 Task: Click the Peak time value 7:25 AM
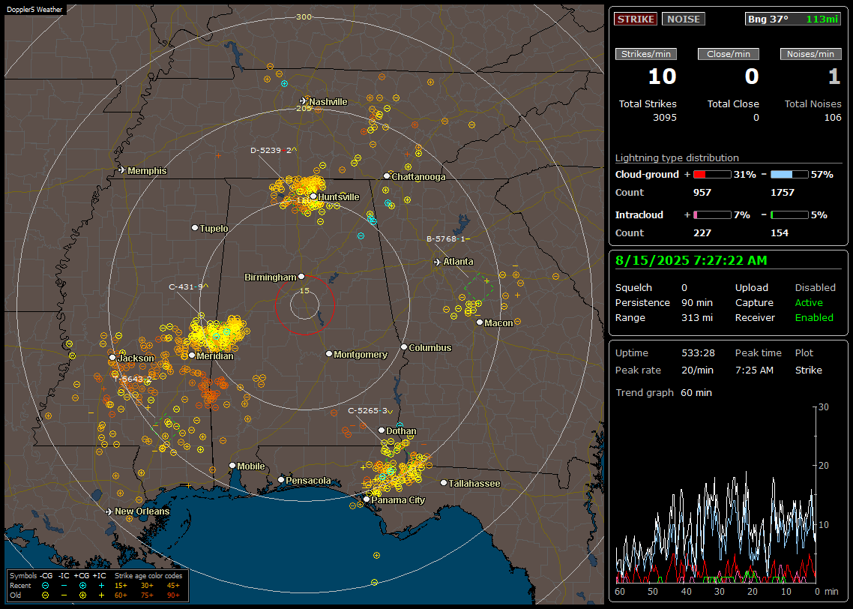point(754,370)
